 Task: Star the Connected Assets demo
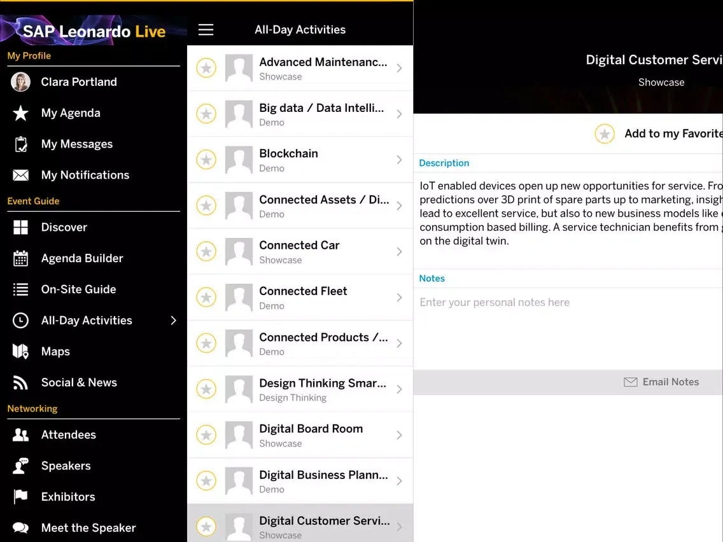206,205
